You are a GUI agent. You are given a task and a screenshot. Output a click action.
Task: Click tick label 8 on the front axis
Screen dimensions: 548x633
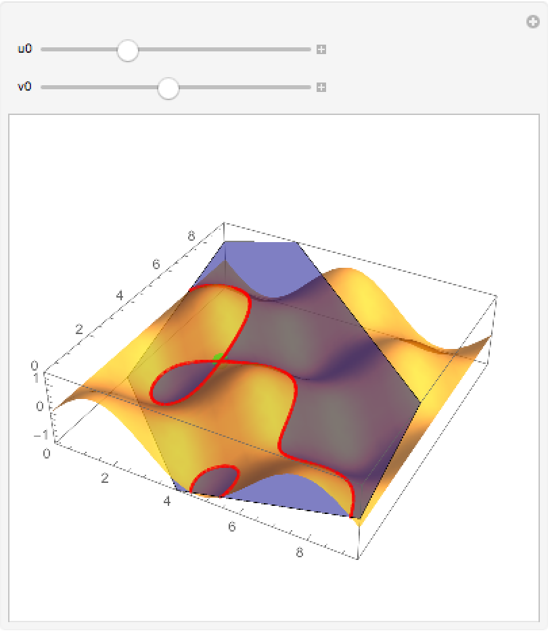(300, 553)
